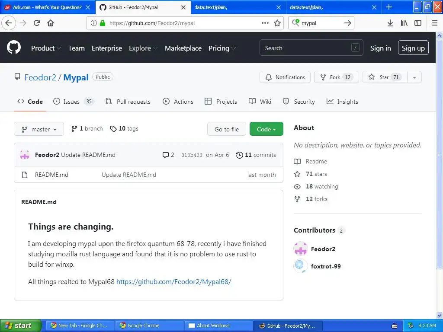This screenshot has width=443, height=332.
Task: Open the Pull requests tab
Action: pyautogui.click(x=128, y=102)
